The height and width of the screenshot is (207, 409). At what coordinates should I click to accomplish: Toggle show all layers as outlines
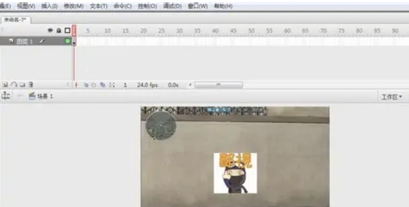pos(68,31)
